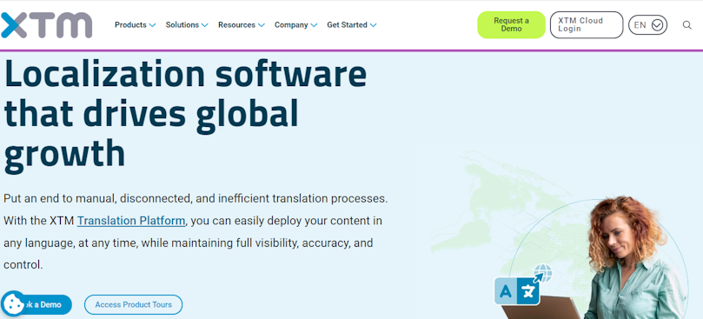Screen dimensions: 703x319
Task: Expand the Solutions chevron arrow
Action: click(x=204, y=25)
